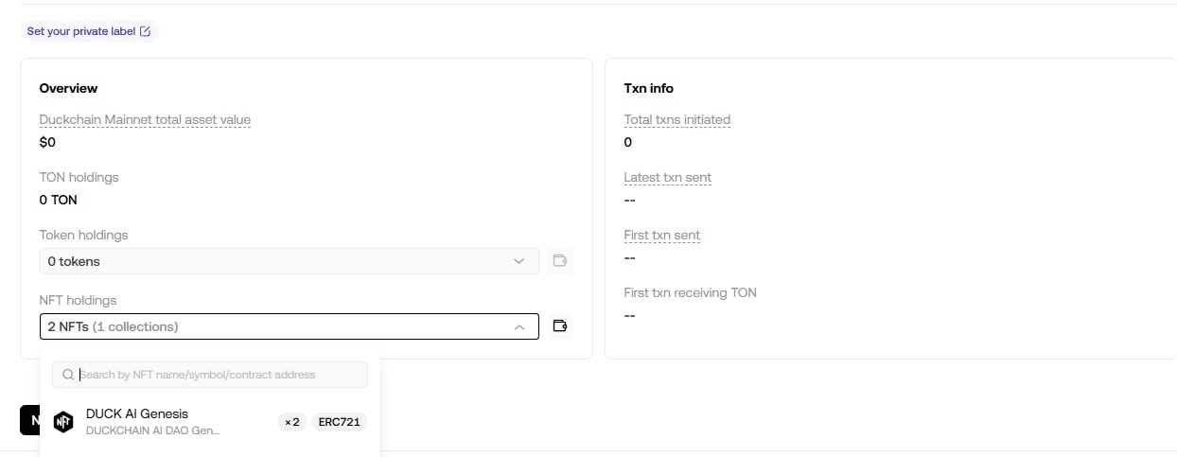1177x457 pixels.
Task: Open the 0 tokens holdings dropdown
Action: click(290, 261)
